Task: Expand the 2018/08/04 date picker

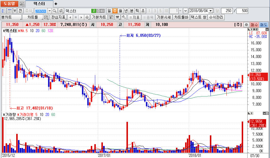Action: click(210, 11)
